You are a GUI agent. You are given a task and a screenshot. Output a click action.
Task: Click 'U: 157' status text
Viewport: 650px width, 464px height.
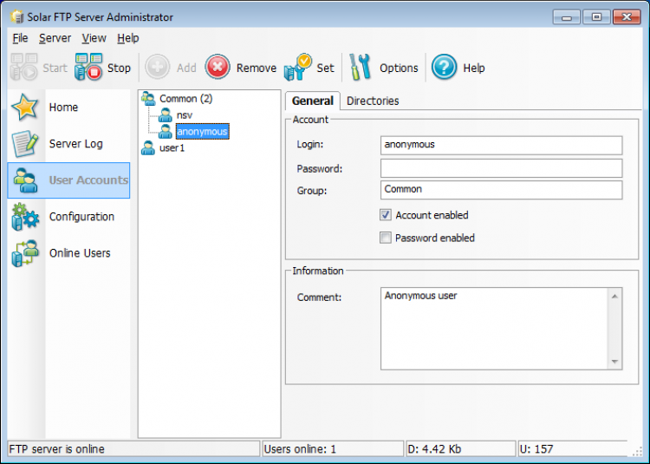(536, 449)
